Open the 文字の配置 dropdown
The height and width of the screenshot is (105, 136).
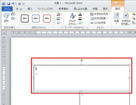point(99,18)
